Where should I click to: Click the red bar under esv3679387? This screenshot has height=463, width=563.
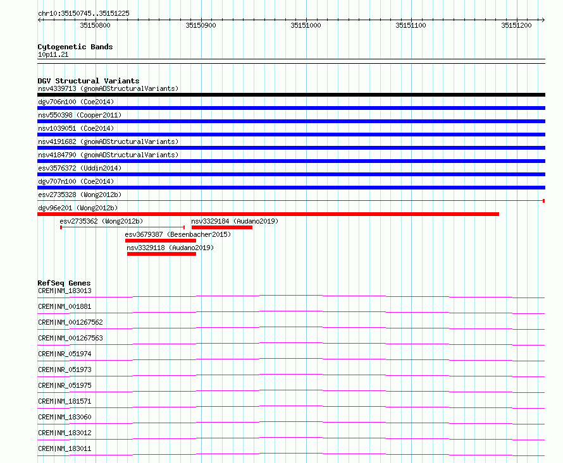161,241
